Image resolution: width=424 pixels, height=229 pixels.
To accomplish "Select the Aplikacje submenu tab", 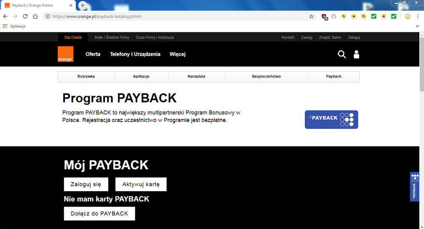I will click(x=141, y=76).
